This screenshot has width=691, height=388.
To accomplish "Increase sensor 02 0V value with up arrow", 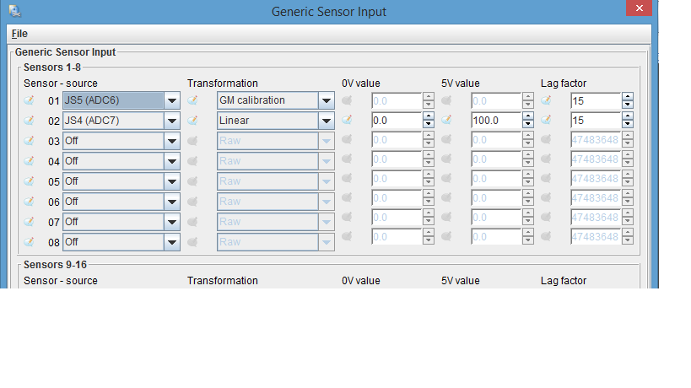I will pos(429,116).
